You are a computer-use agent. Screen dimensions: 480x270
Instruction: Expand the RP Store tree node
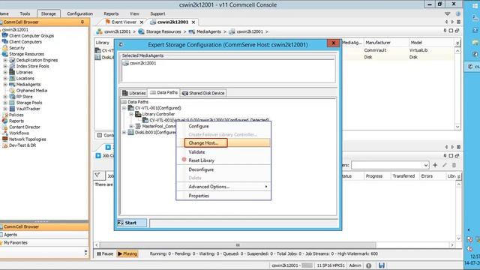[5, 97]
